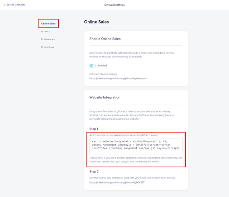Open the gift-cards/804287 overlay link
Viewport: 229px width, 197px height.
tap(117, 182)
